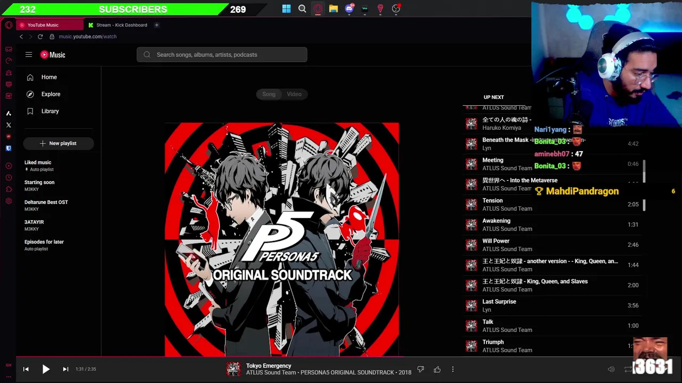This screenshot has height=383, width=682.
Task: Open Windows search from the taskbar
Action: click(302, 9)
